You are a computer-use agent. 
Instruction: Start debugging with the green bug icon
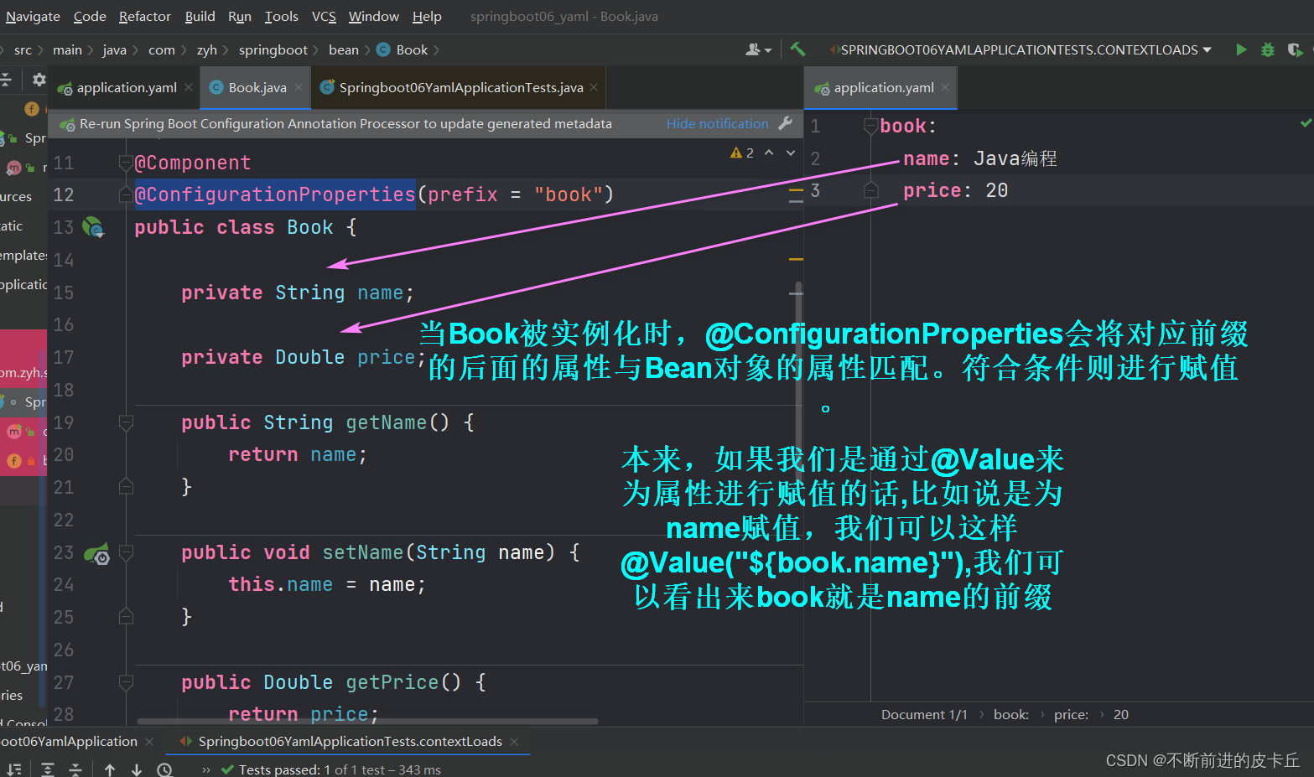[1268, 49]
